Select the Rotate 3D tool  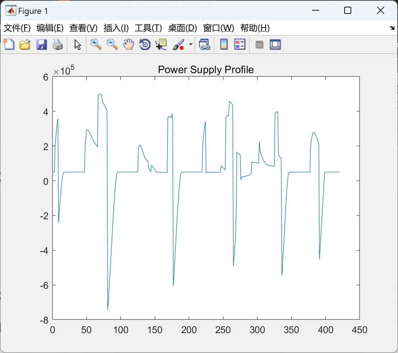click(145, 44)
